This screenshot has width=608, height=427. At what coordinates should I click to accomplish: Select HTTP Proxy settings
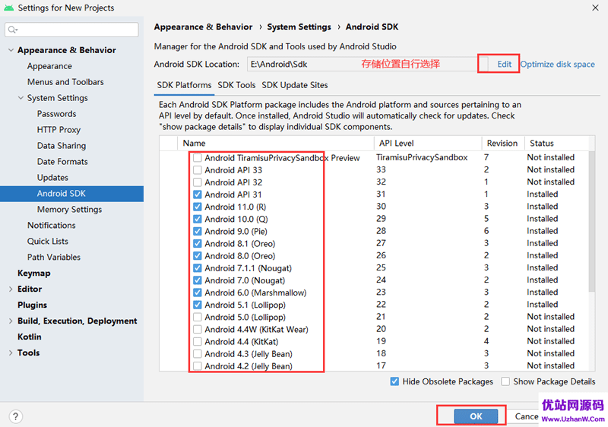(x=59, y=130)
